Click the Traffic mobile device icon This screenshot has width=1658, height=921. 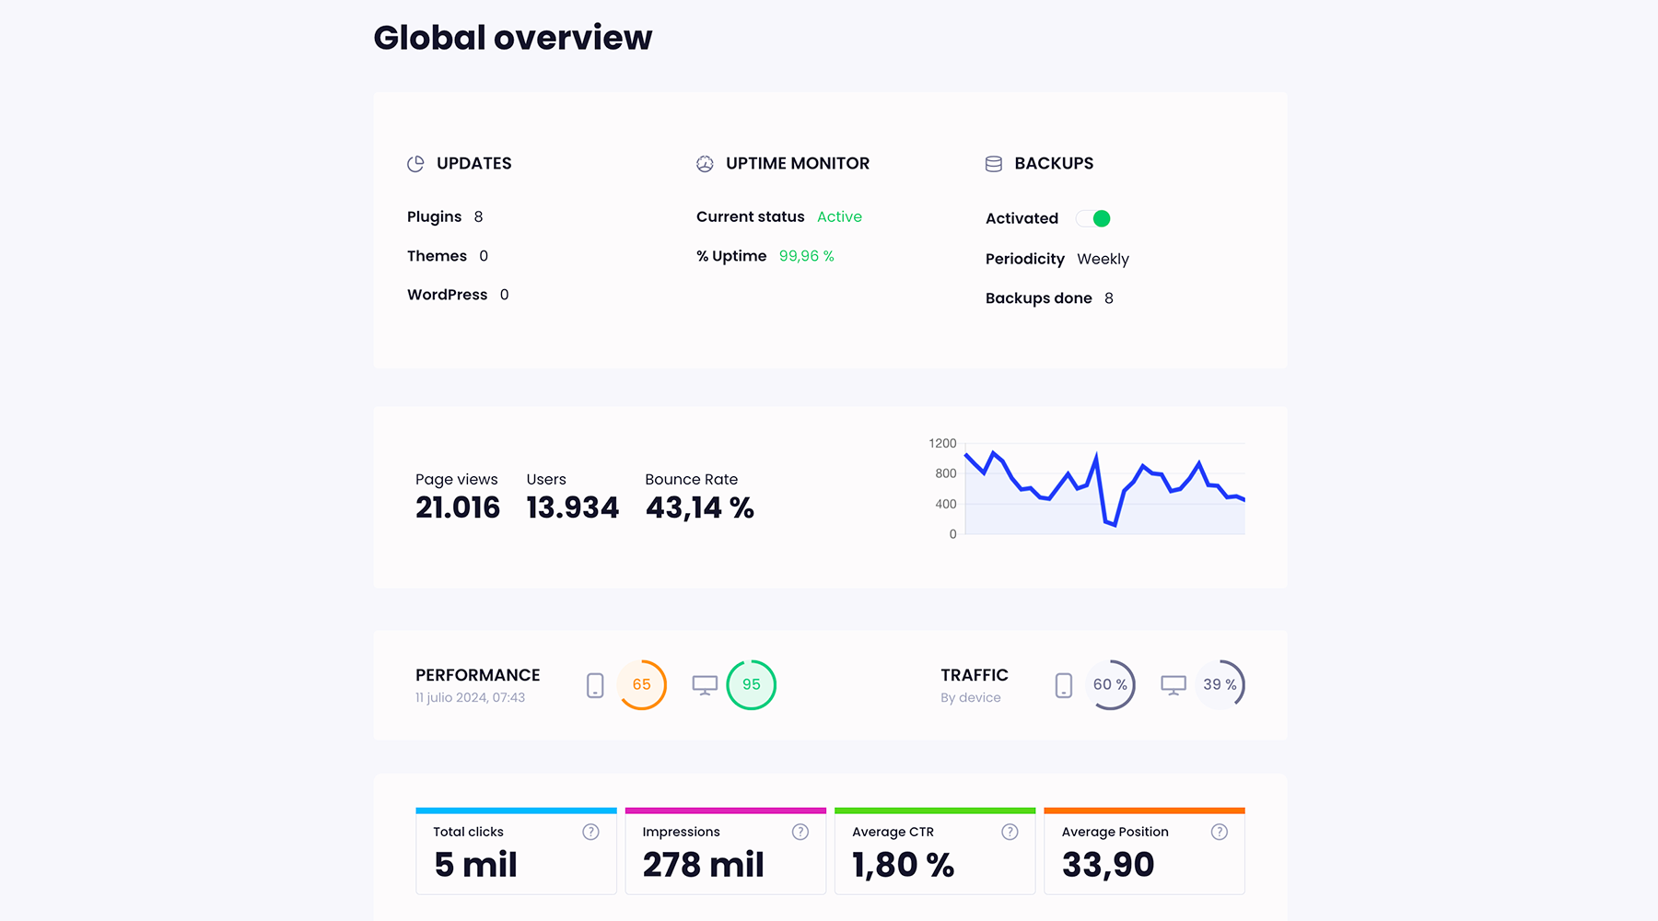point(1064,685)
